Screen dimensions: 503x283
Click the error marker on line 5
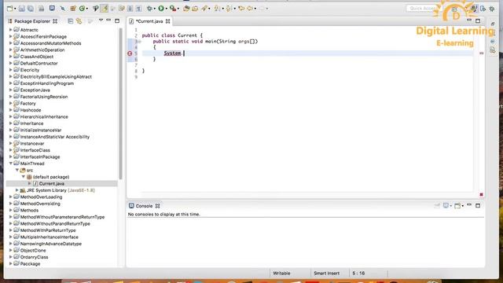click(x=130, y=53)
